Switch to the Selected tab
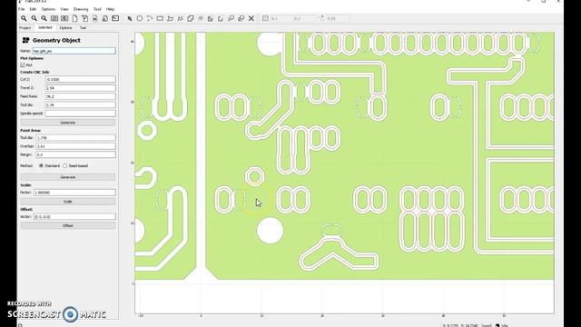The height and width of the screenshot is (327, 581). pyautogui.click(x=45, y=28)
